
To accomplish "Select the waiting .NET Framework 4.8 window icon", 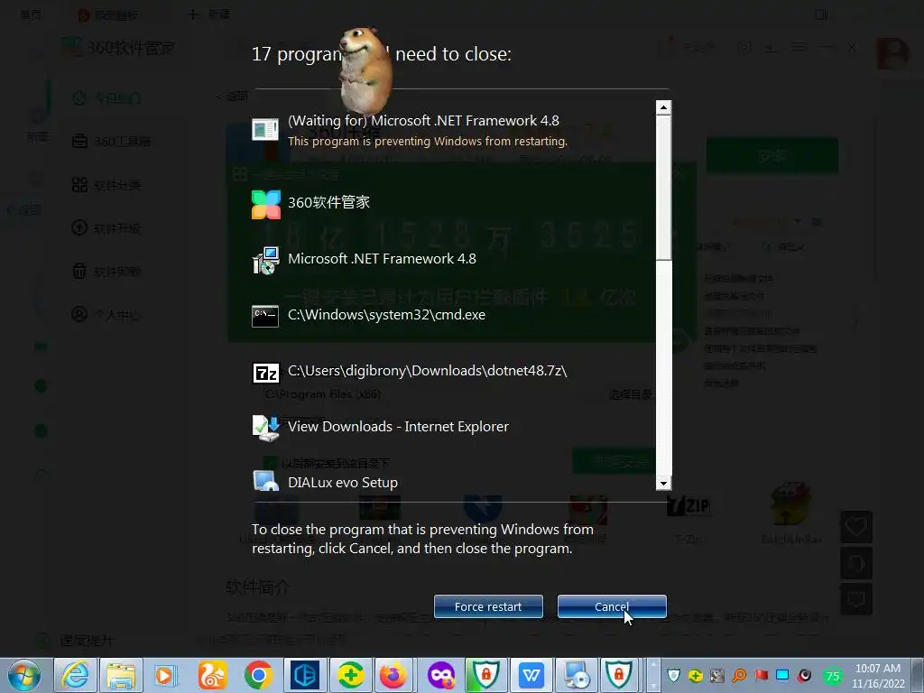I will tap(265, 129).
